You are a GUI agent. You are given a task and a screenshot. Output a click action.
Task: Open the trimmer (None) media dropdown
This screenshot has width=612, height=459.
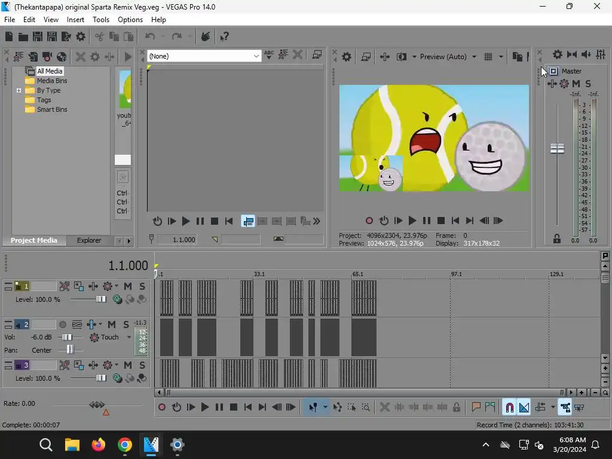click(x=204, y=56)
